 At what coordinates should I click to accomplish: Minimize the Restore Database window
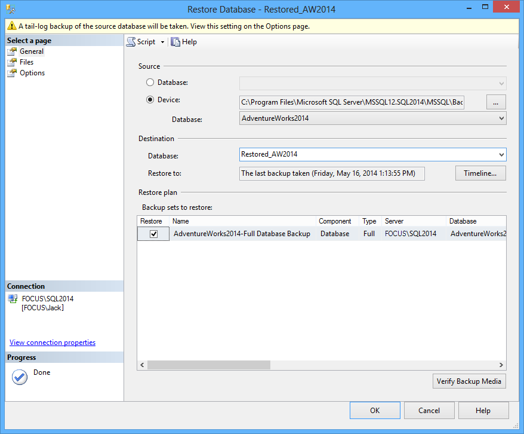469,7
